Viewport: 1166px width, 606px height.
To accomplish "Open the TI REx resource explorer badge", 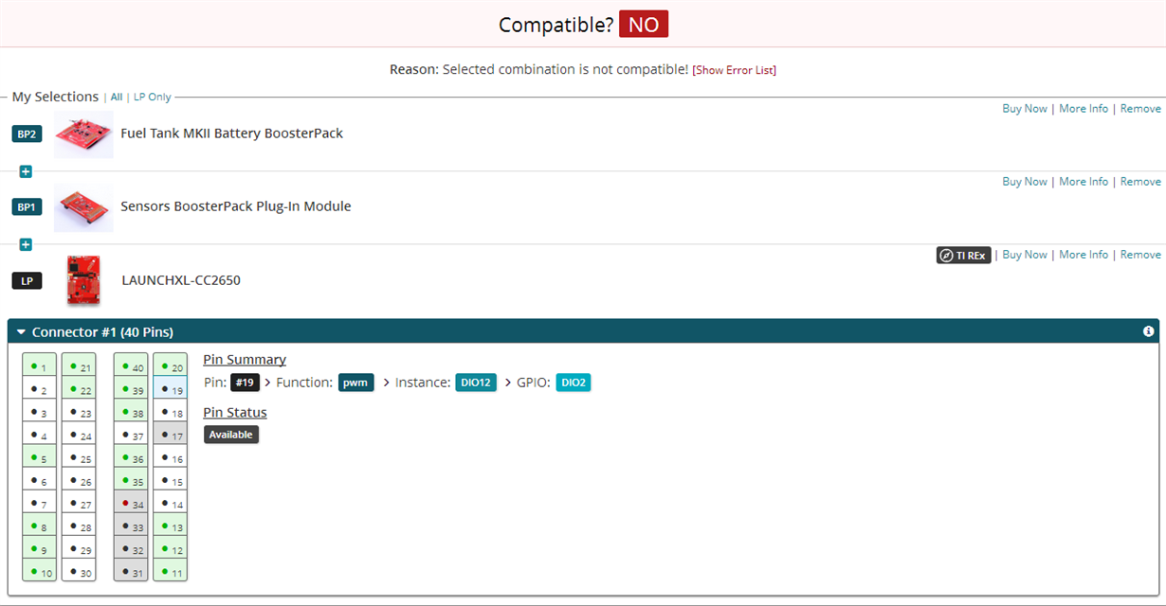I will [x=963, y=255].
